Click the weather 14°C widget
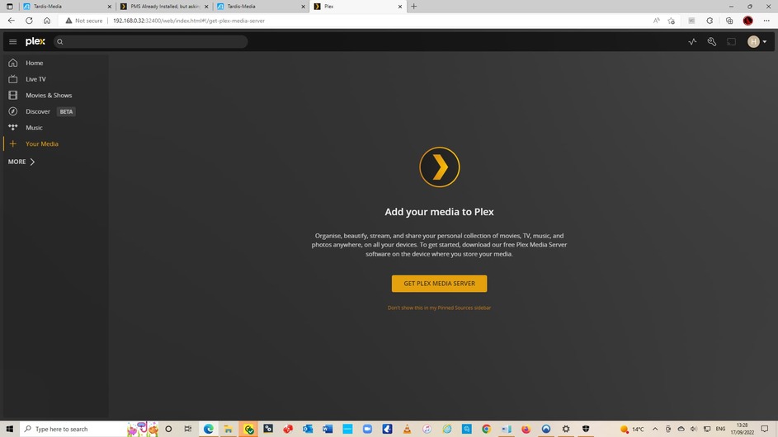Image resolution: width=778 pixels, height=437 pixels. point(632,429)
